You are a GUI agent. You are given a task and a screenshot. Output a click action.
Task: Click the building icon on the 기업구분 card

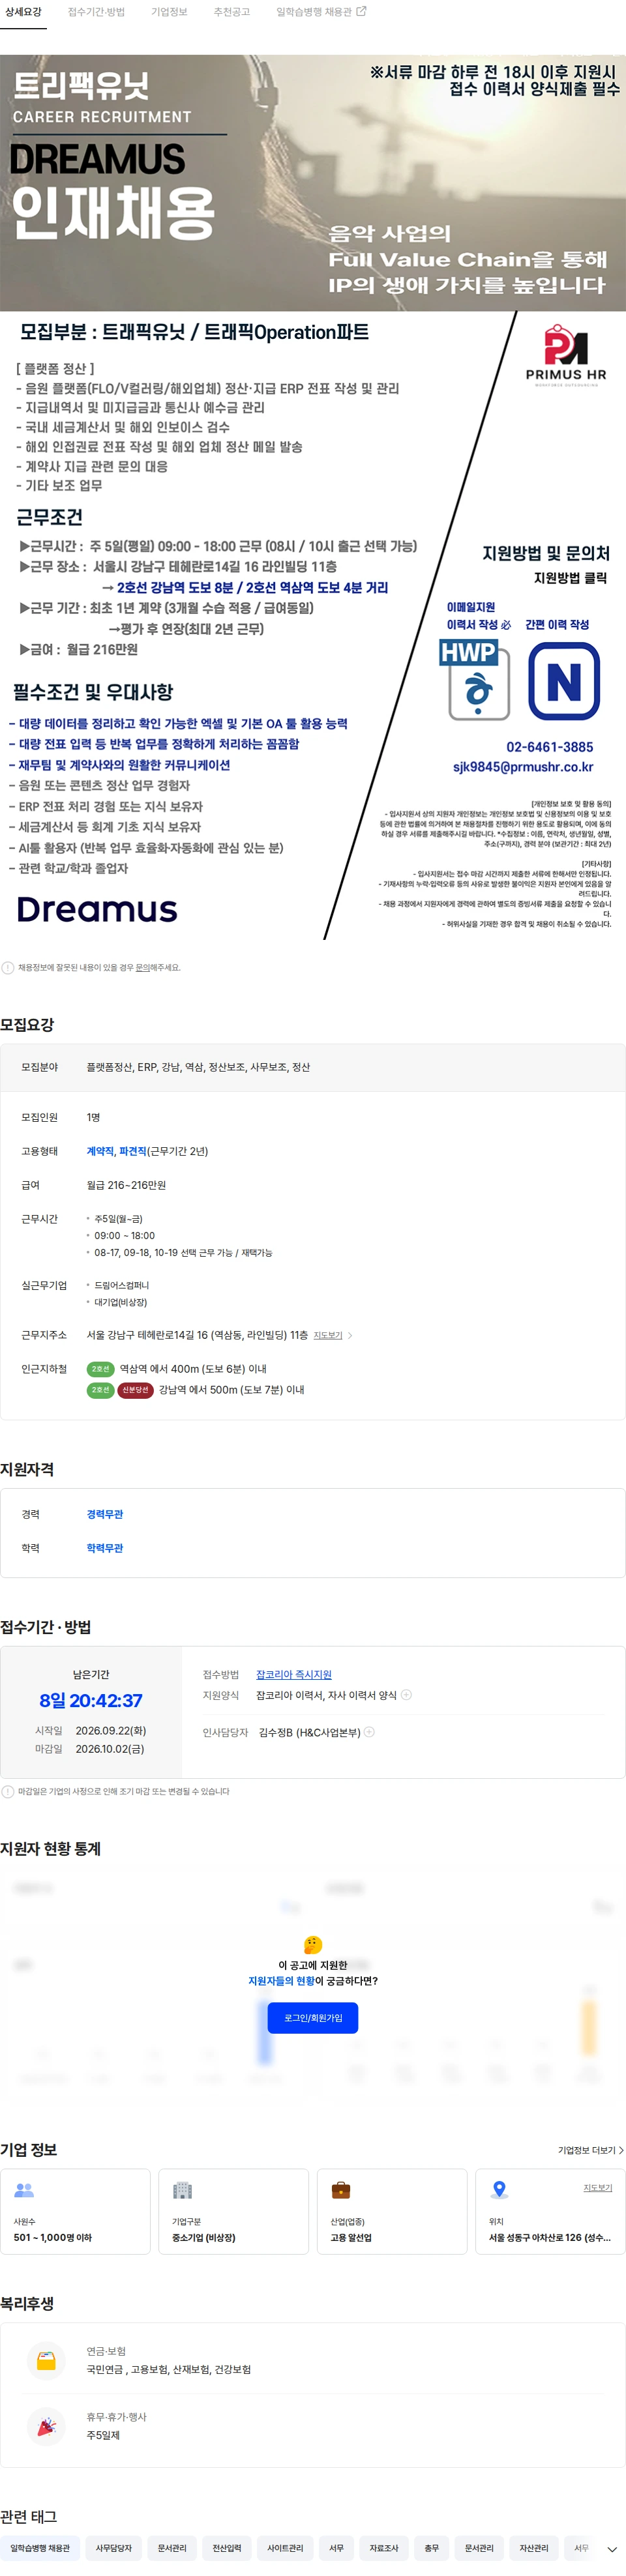point(182,2190)
